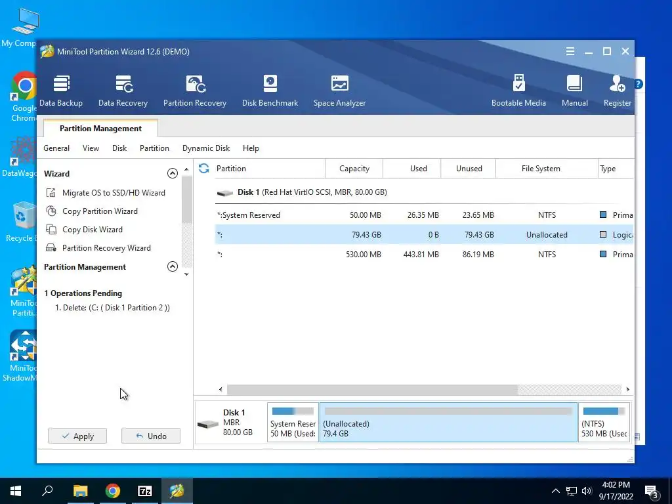
Task: Undo the last operation
Action: [151, 436]
